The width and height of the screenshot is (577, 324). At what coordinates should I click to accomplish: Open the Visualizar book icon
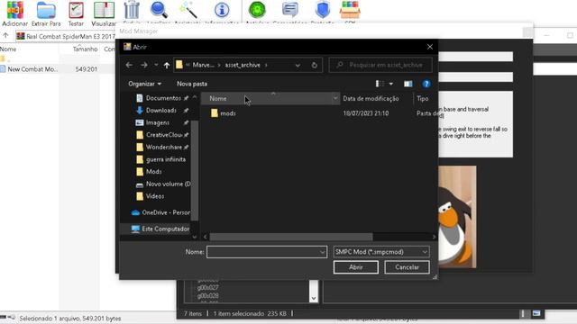pos(104,10)
